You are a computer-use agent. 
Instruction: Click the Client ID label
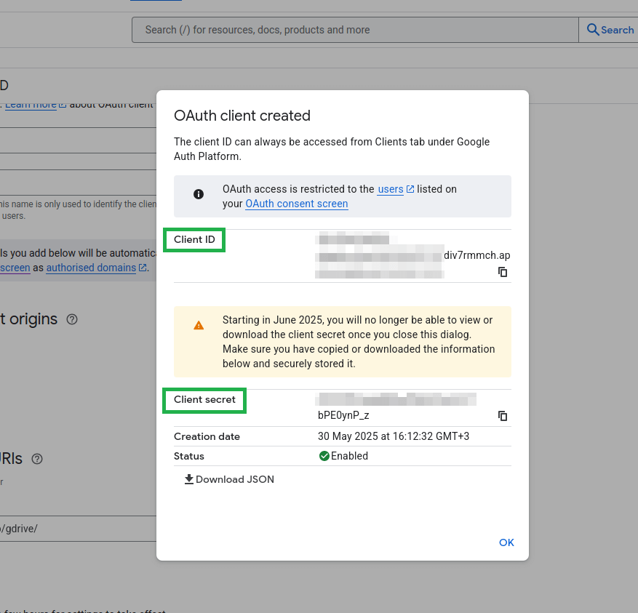pyautogui.click(x=194, y=239)
